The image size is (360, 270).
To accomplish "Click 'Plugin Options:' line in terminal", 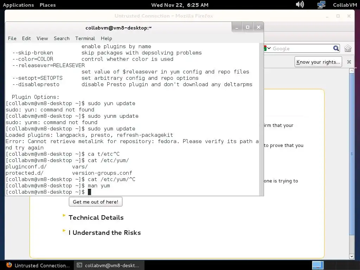I will tap(36, 97).
